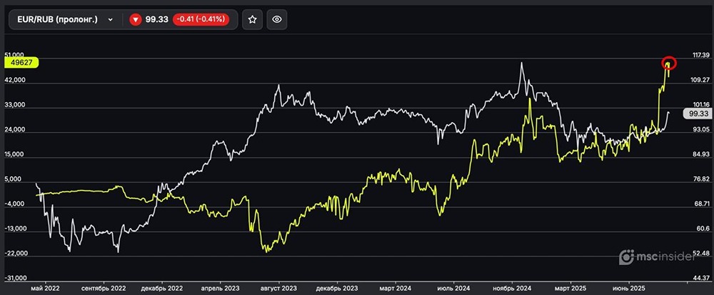Click the 42,000 left axis value
The height and width of the screenshot is (295, 714).
click(14, 80)
